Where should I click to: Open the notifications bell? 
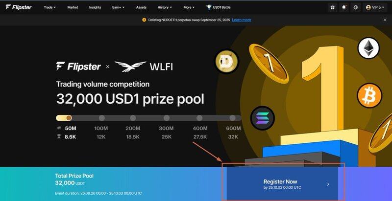click(x=344, y=7)
